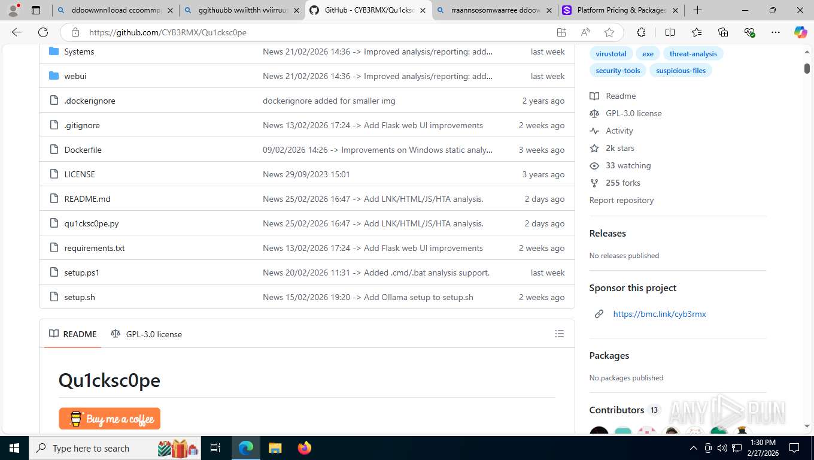814x460 pixels.
Task: Open requirements.txt file
Action: 95,248
